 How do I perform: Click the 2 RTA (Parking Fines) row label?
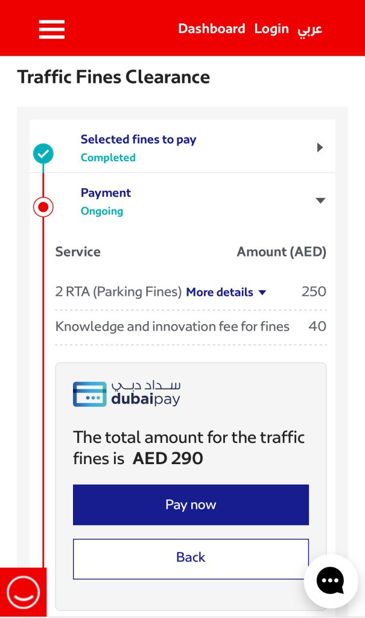click(118, 292)
